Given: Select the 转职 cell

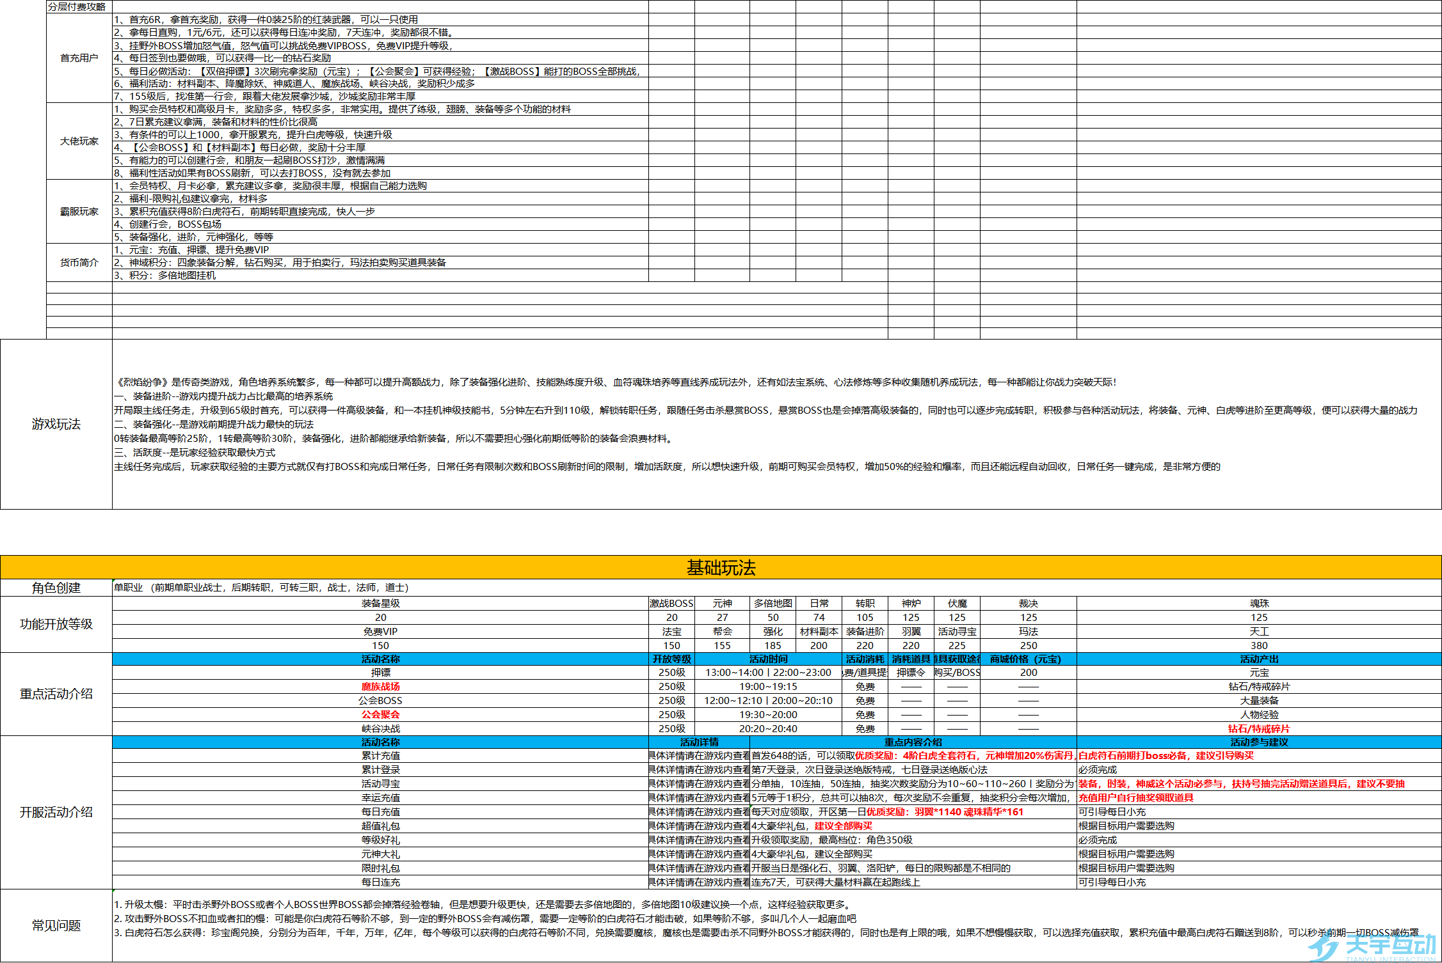Looking at the screenshot, I should [865, 604].
